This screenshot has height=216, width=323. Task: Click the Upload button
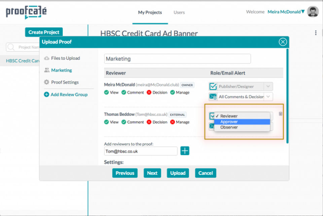coord(178,173)
